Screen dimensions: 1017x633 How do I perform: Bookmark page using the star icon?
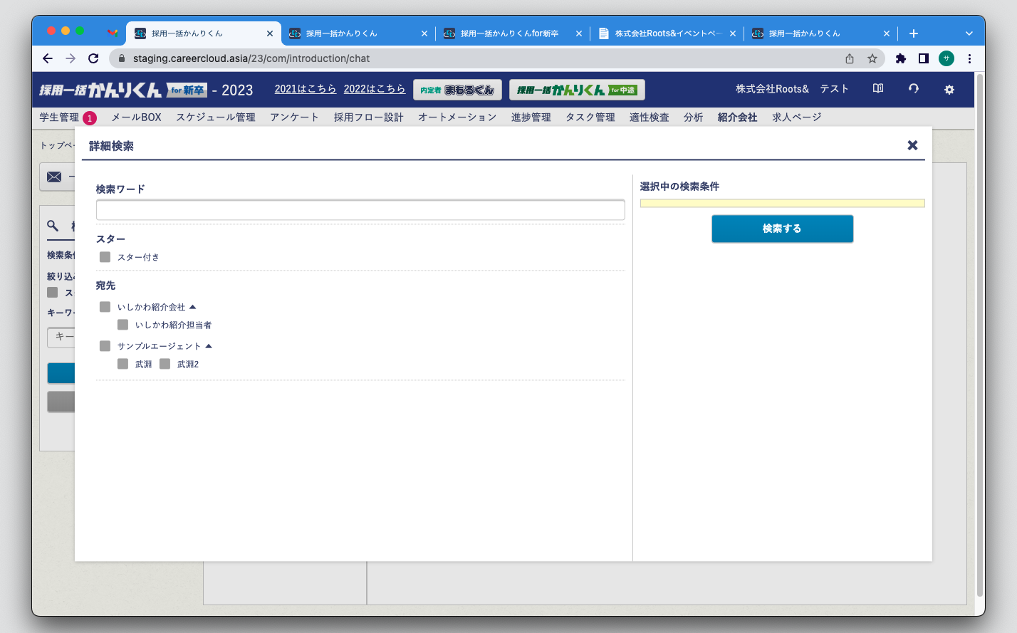coord(872,58)
